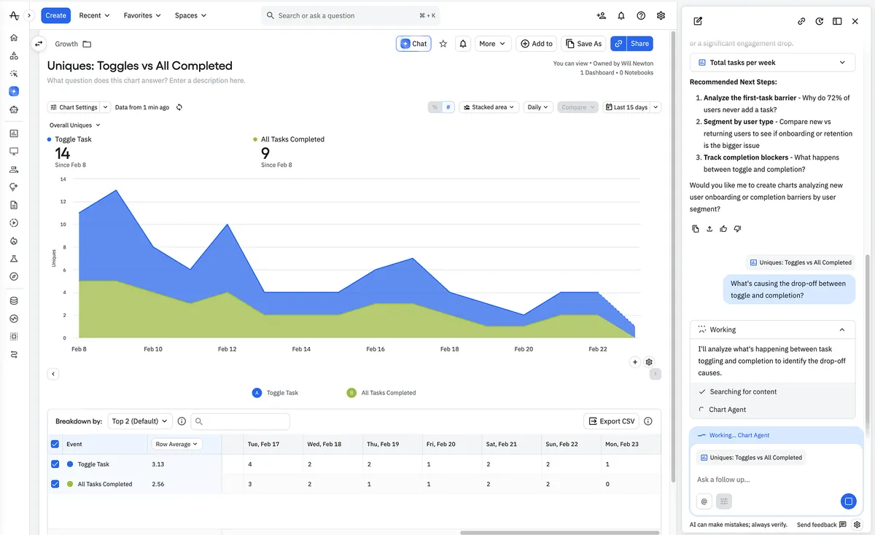875x535 pixels.
Task: Uncheck the Toggle Task row checkbox
Action: [x=55, y=464]
